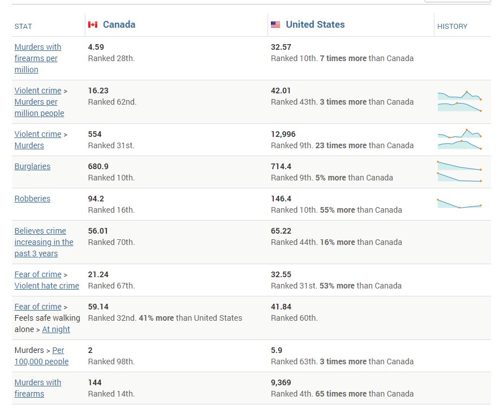The width and height of the screenshot is (504, 409).
Task: Click the text 'Ranked 98th.'
Action: pos(111,361)
